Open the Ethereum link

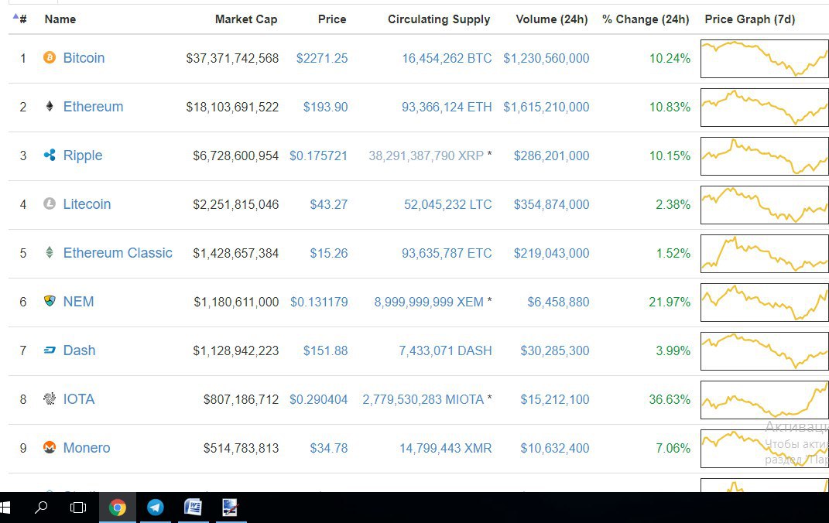click(x=93, y=106)
